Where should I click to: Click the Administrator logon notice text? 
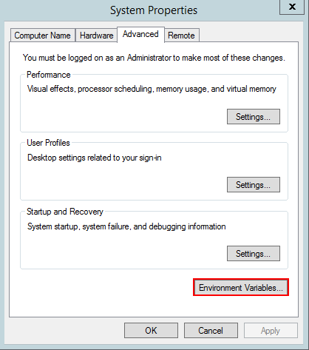pos(154,58)
